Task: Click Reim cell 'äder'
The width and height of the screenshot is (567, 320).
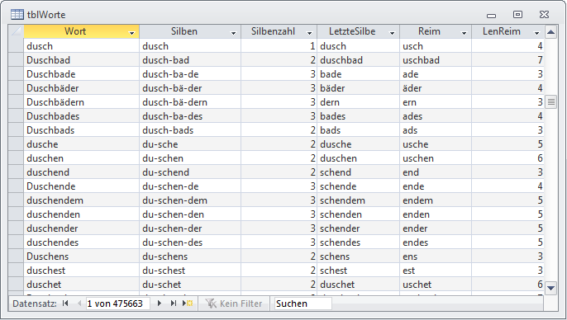Action: (436, 88)
